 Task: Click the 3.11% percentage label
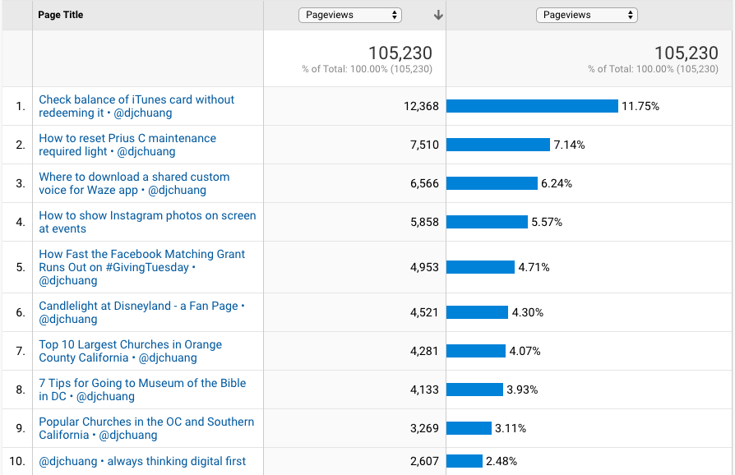coord(511,428)
